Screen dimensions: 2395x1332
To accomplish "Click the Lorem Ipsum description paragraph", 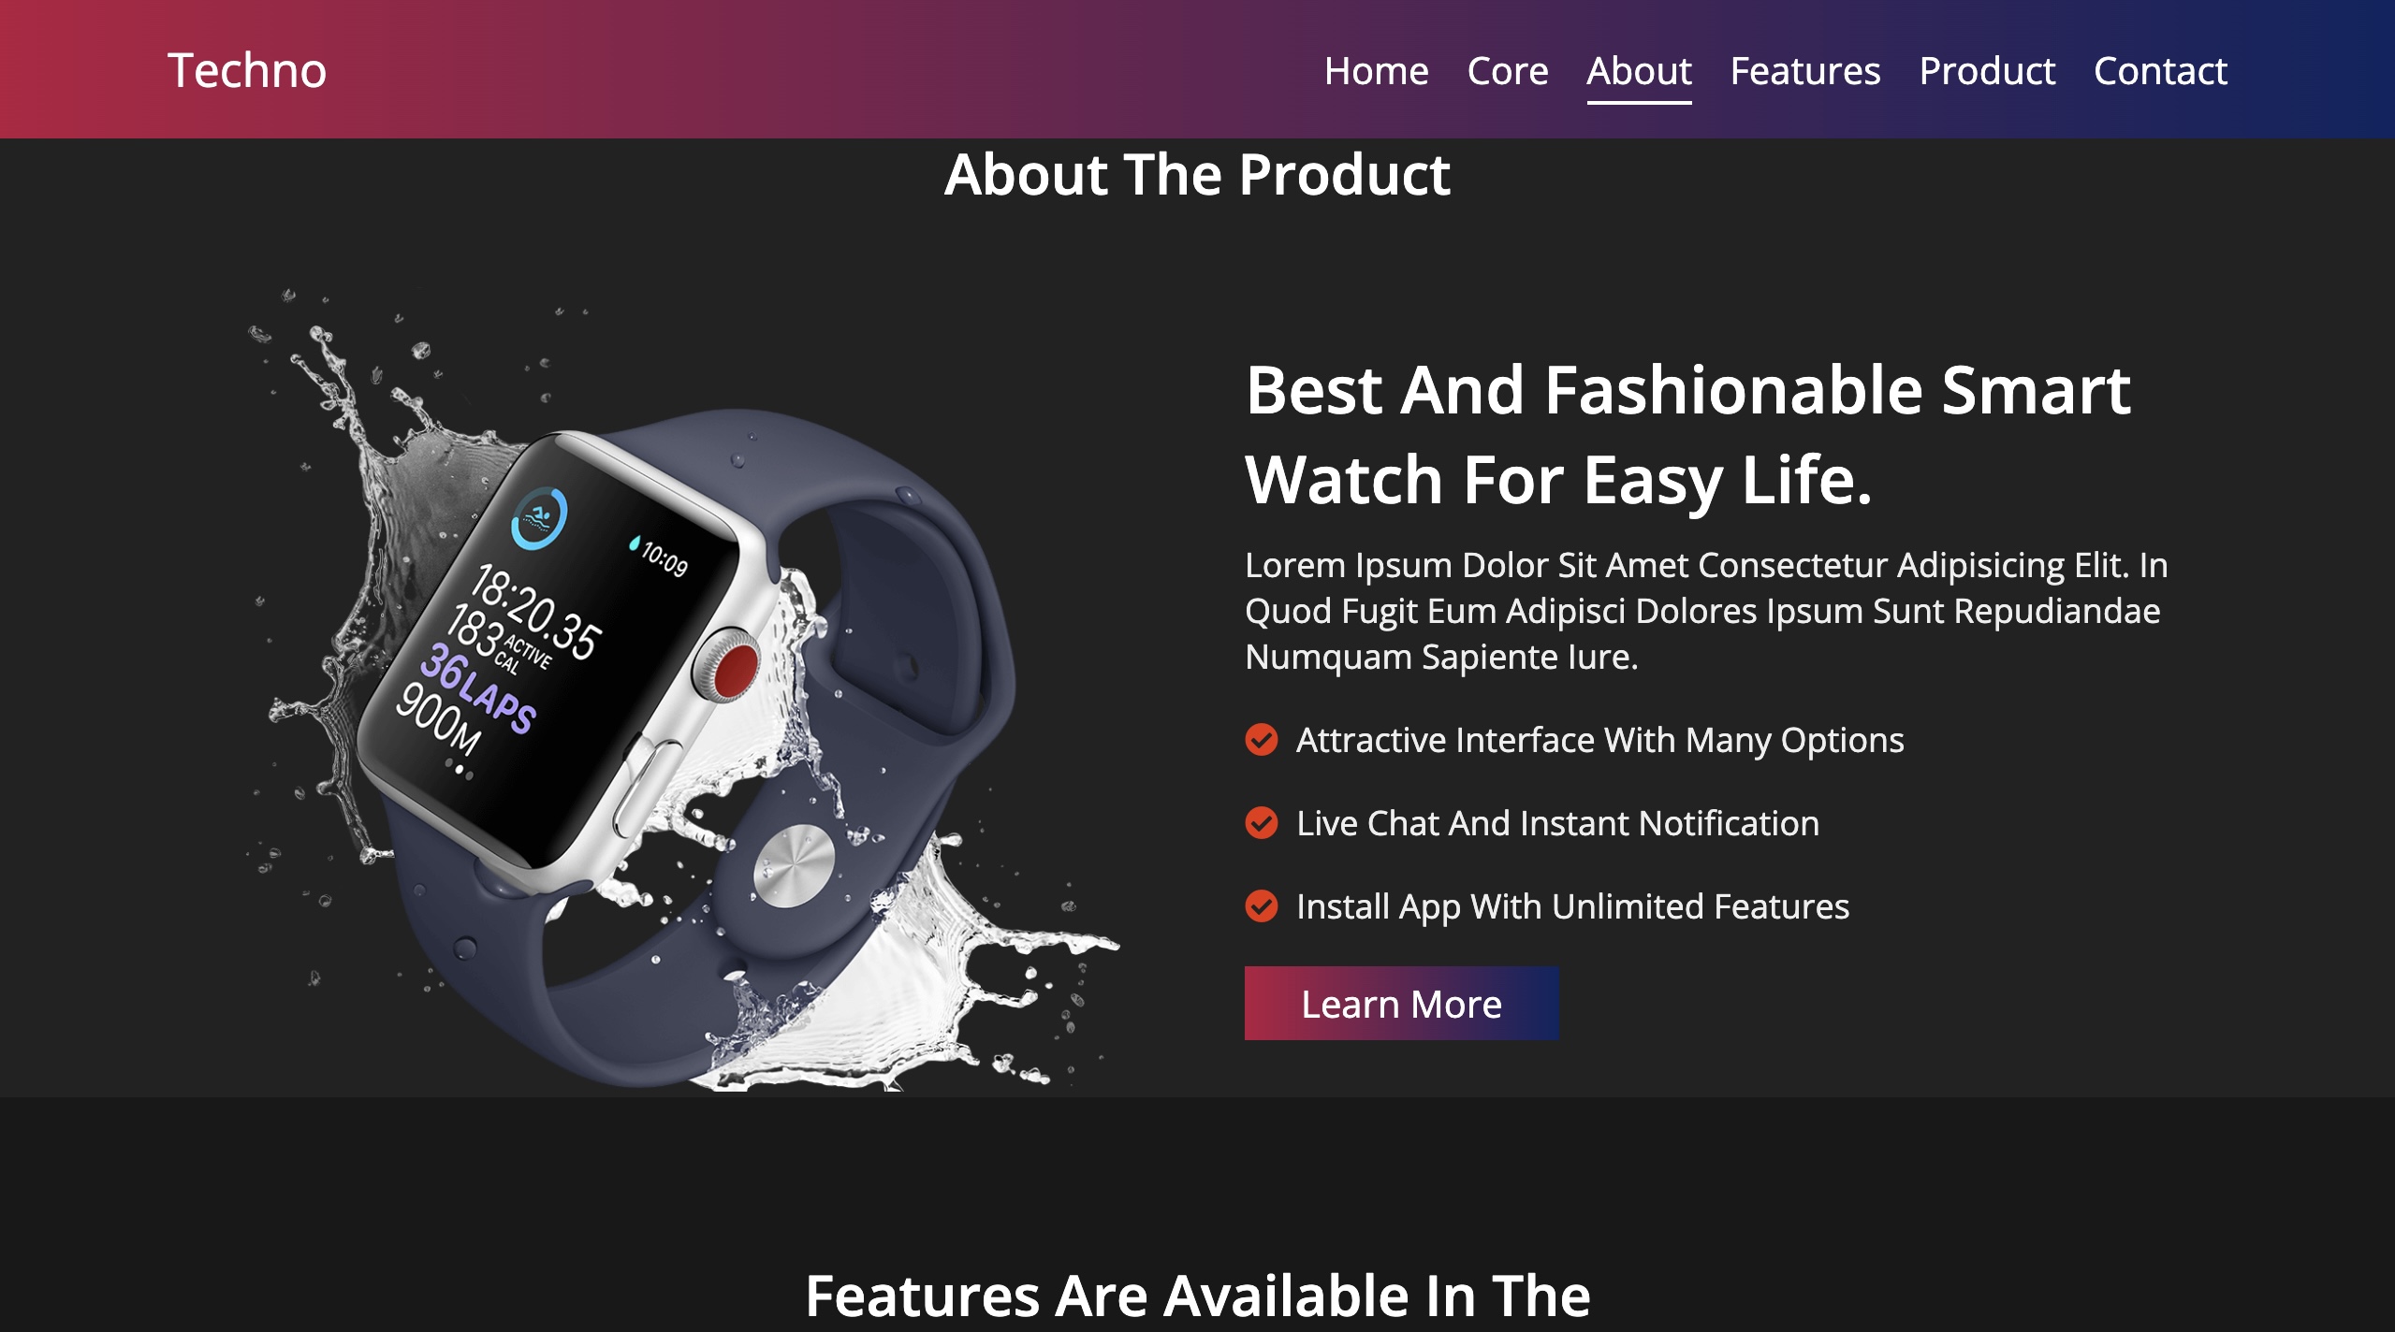I will [x=1706, y=611].
